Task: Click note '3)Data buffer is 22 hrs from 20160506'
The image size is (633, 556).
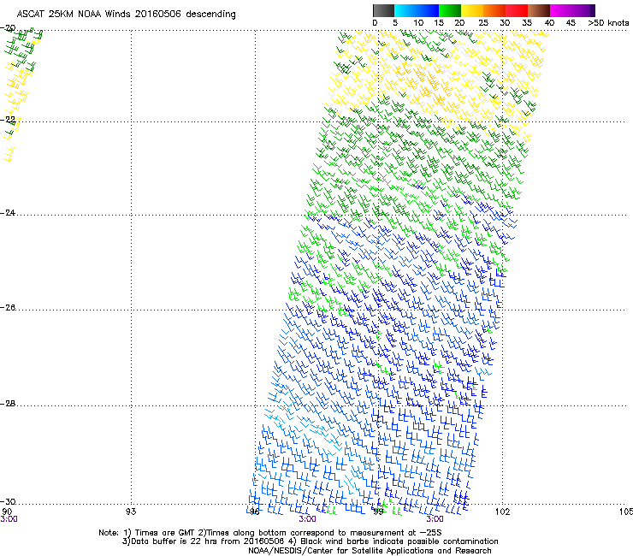Action: (x=204, y=541)
